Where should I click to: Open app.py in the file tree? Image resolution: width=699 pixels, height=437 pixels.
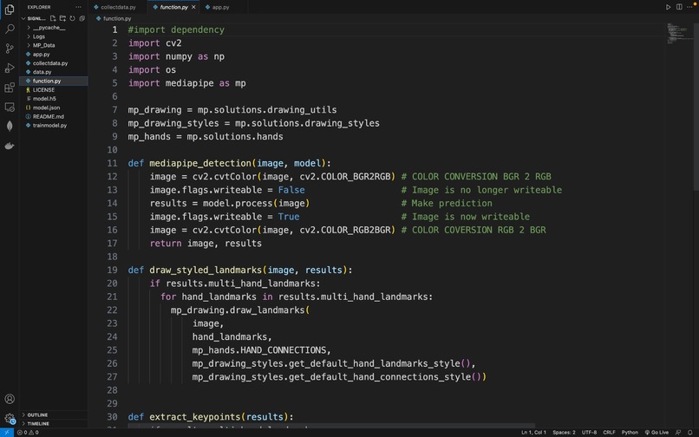coord(41,55)
